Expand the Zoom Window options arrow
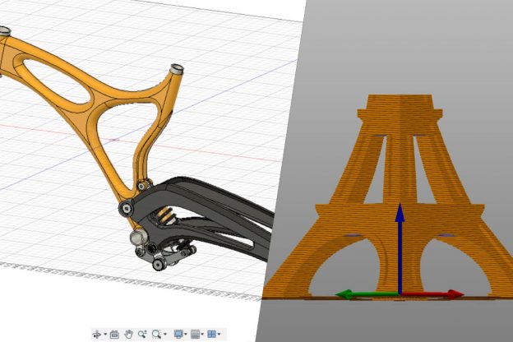Screen dimensions: 513x342 165,334
